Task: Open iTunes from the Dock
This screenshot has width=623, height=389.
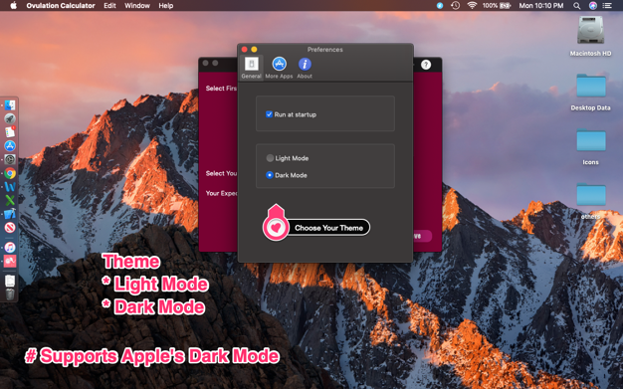Action: [10, 247]
